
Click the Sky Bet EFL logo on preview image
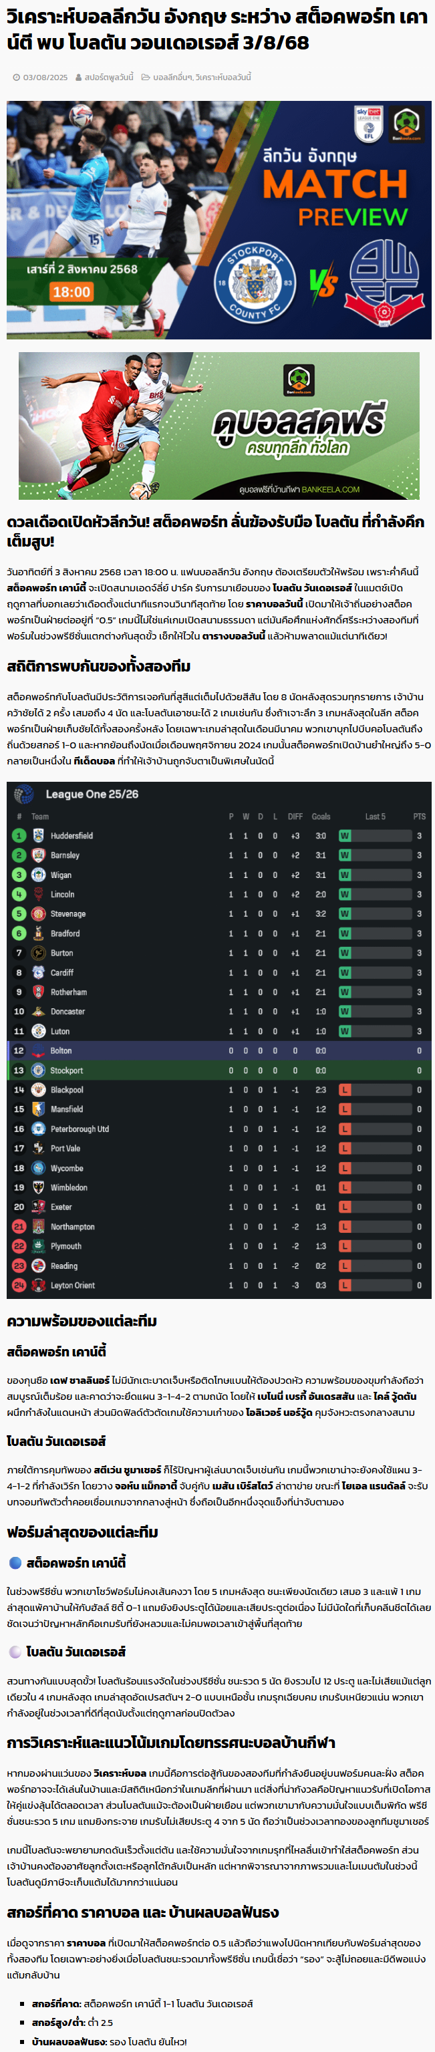click(368, 124)
